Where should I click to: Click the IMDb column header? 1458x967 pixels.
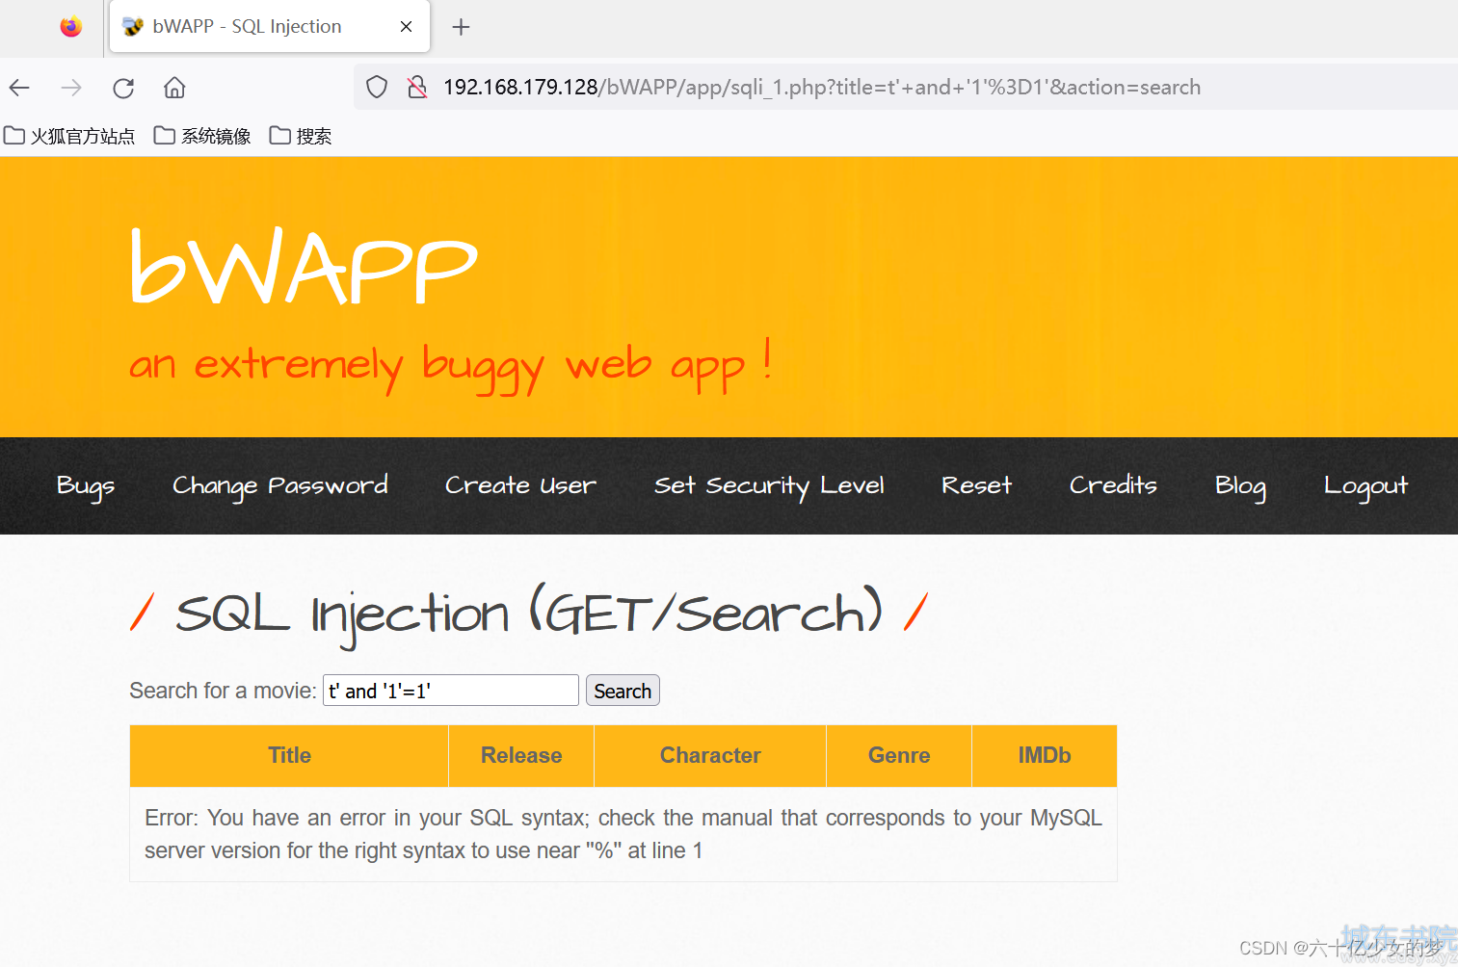coord(1045,756)
